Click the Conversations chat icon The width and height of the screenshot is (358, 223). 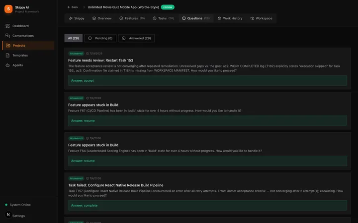7,36
